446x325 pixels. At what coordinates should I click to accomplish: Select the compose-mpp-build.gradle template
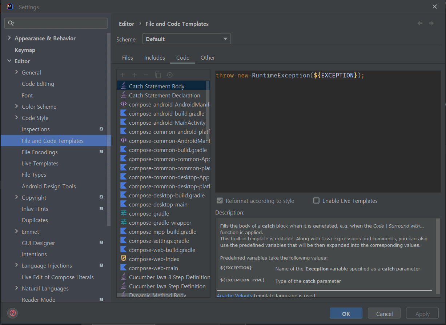(162, 232)
